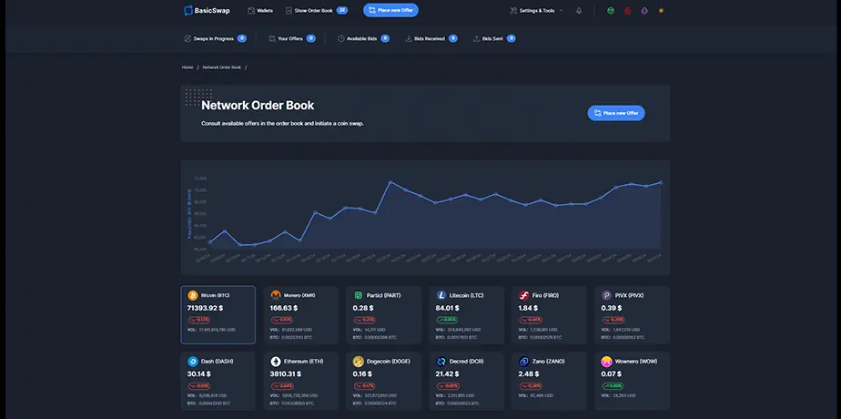
Task: Click the 22 badge beside Show Order Book
Action: click(x=342, y=10)
